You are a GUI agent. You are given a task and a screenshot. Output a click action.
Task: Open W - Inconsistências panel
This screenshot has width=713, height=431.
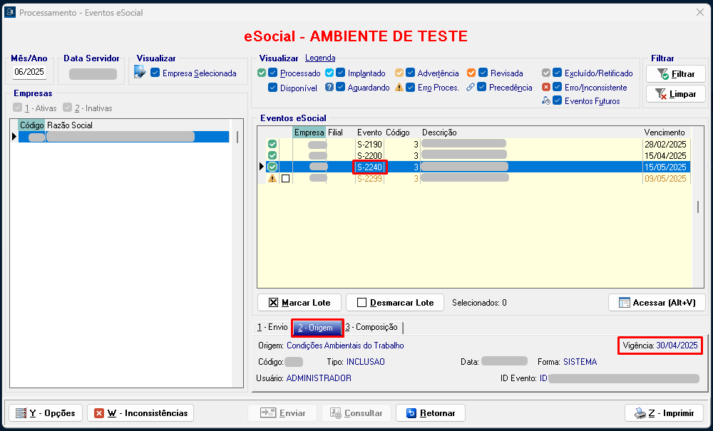click(140, 413)
